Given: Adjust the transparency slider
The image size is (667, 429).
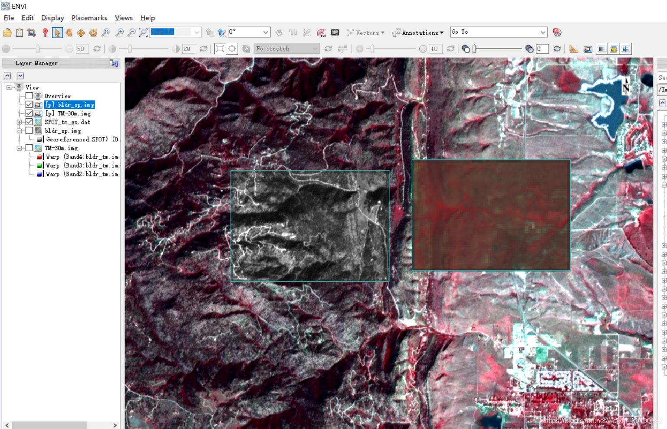Looking at the screenshot, I should pos(474,49).
